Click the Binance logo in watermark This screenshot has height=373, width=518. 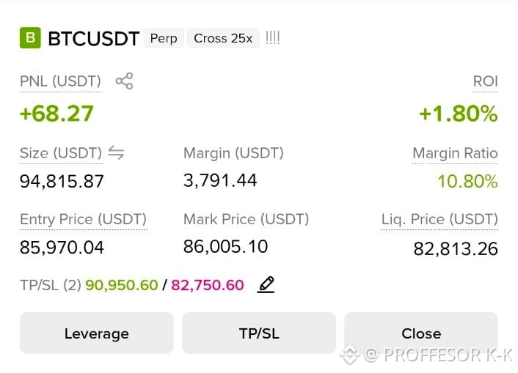[x=350, y=354]
